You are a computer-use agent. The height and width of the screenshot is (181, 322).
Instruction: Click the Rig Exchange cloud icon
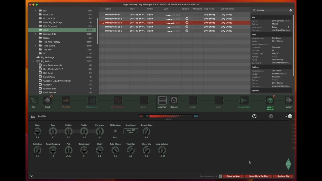tap(38, 57)
